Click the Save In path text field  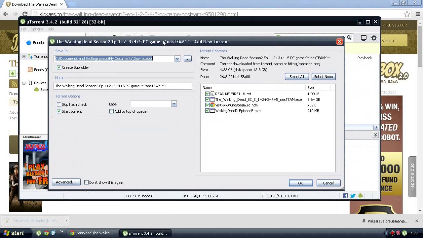tap(114, 59)
